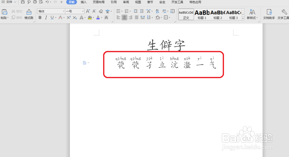Screen dimensions: 289x157
Task: Apply the 标题 2 heading style
Action: click(218, 14)
